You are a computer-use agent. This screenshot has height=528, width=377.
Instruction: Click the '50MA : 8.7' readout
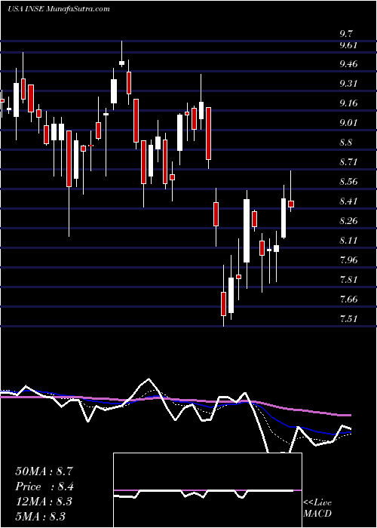44,471
